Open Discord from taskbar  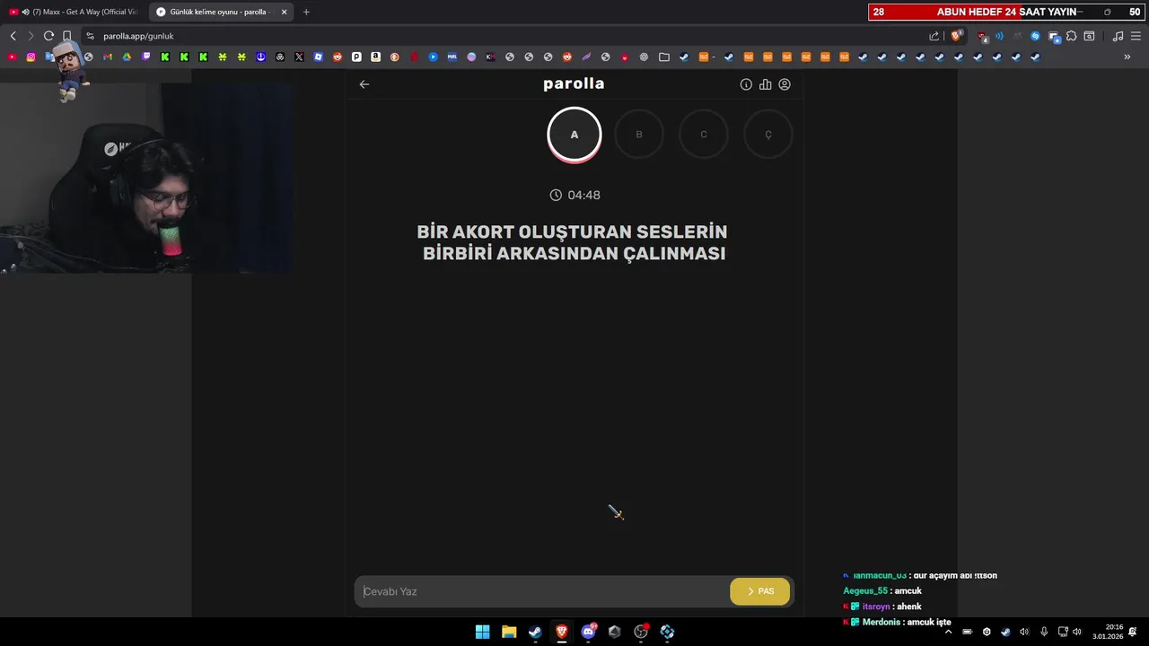click(x=588, y=632)
